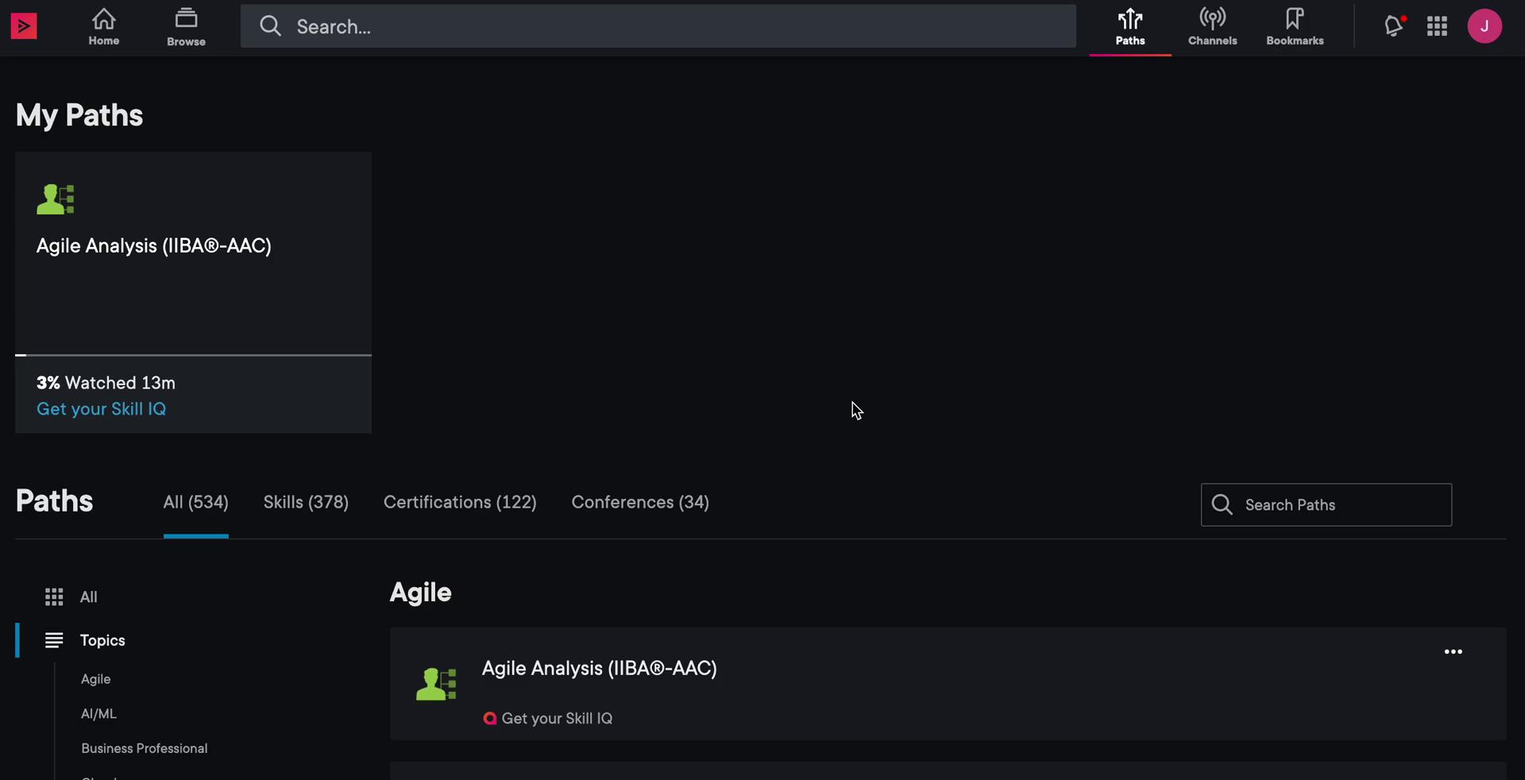The image size is (1525, 780).
Task: Click the magnifier icon in Search Paths
Action: click(x=1222, y=505)
